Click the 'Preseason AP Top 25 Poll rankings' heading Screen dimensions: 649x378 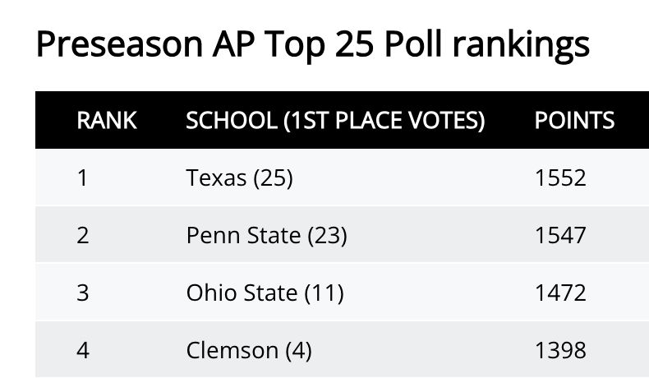pyautogui.click(x=313, y=44)
